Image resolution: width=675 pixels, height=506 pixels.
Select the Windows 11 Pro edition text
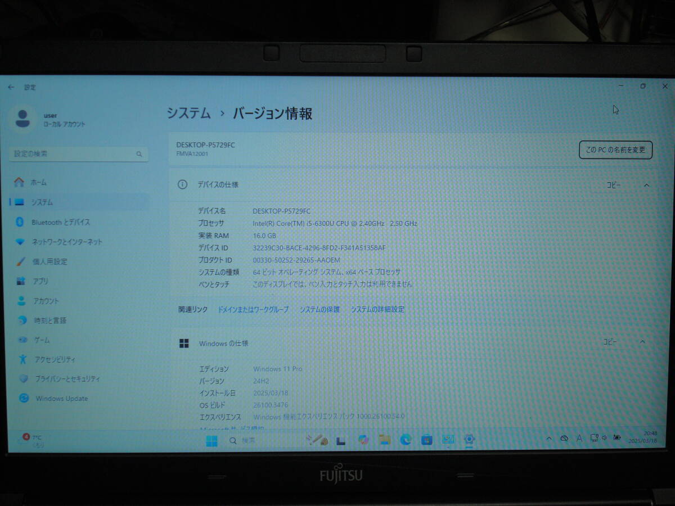(277, 369)
